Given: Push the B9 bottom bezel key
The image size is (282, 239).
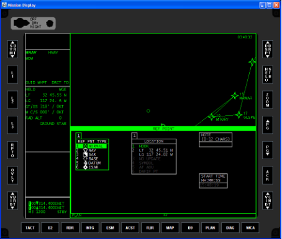Looking at the screenshot, I should pyautogui.click(x=190, y=228).
